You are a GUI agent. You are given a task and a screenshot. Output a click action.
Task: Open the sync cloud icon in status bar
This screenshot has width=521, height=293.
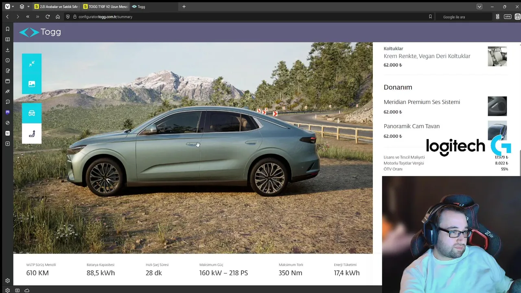coord(27,290)
